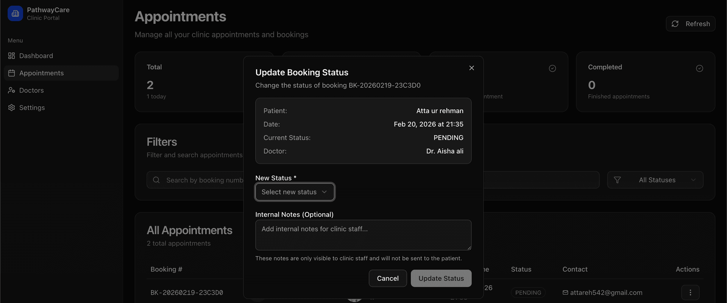Cancel the status update

(x=388, y=278)
